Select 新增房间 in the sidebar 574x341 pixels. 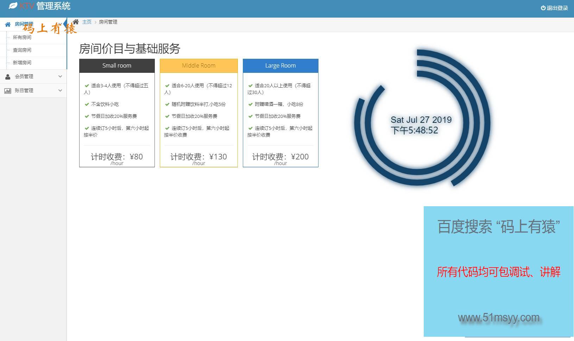point(22,63)
